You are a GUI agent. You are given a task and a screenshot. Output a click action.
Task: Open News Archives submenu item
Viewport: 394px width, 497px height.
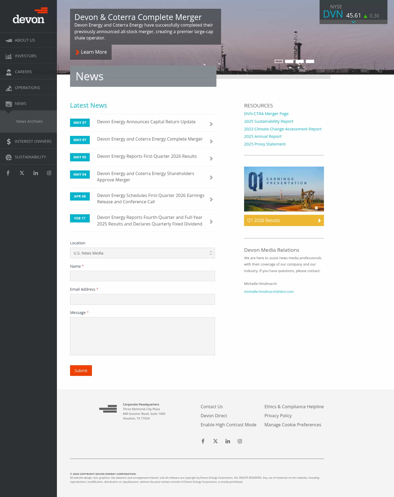click(29, 121)
